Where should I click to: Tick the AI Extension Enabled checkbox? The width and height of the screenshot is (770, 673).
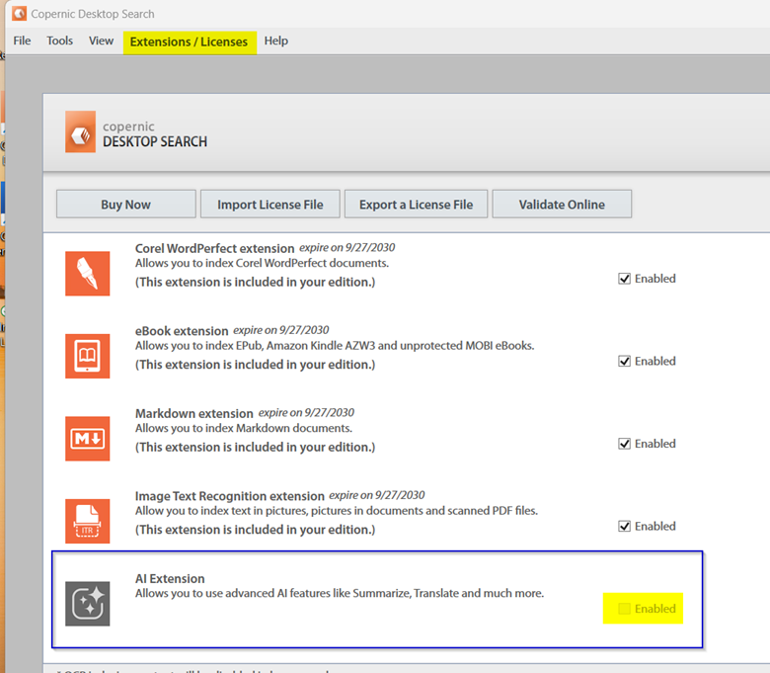click(x=624, y=609)
